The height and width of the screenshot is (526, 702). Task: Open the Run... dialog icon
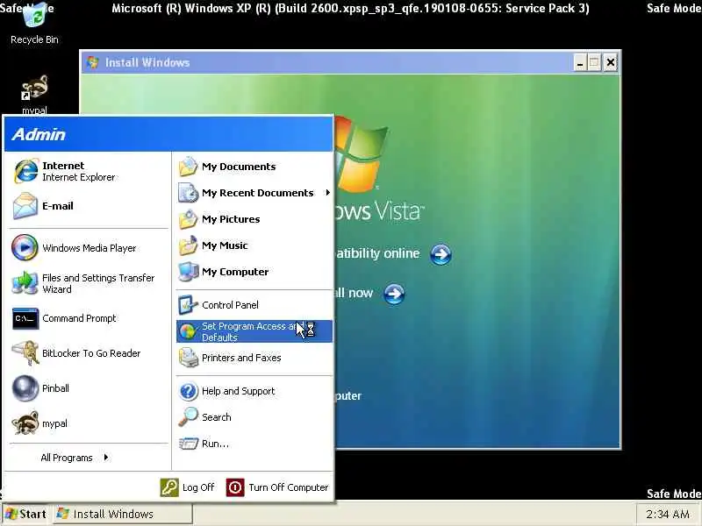[189, 444]
